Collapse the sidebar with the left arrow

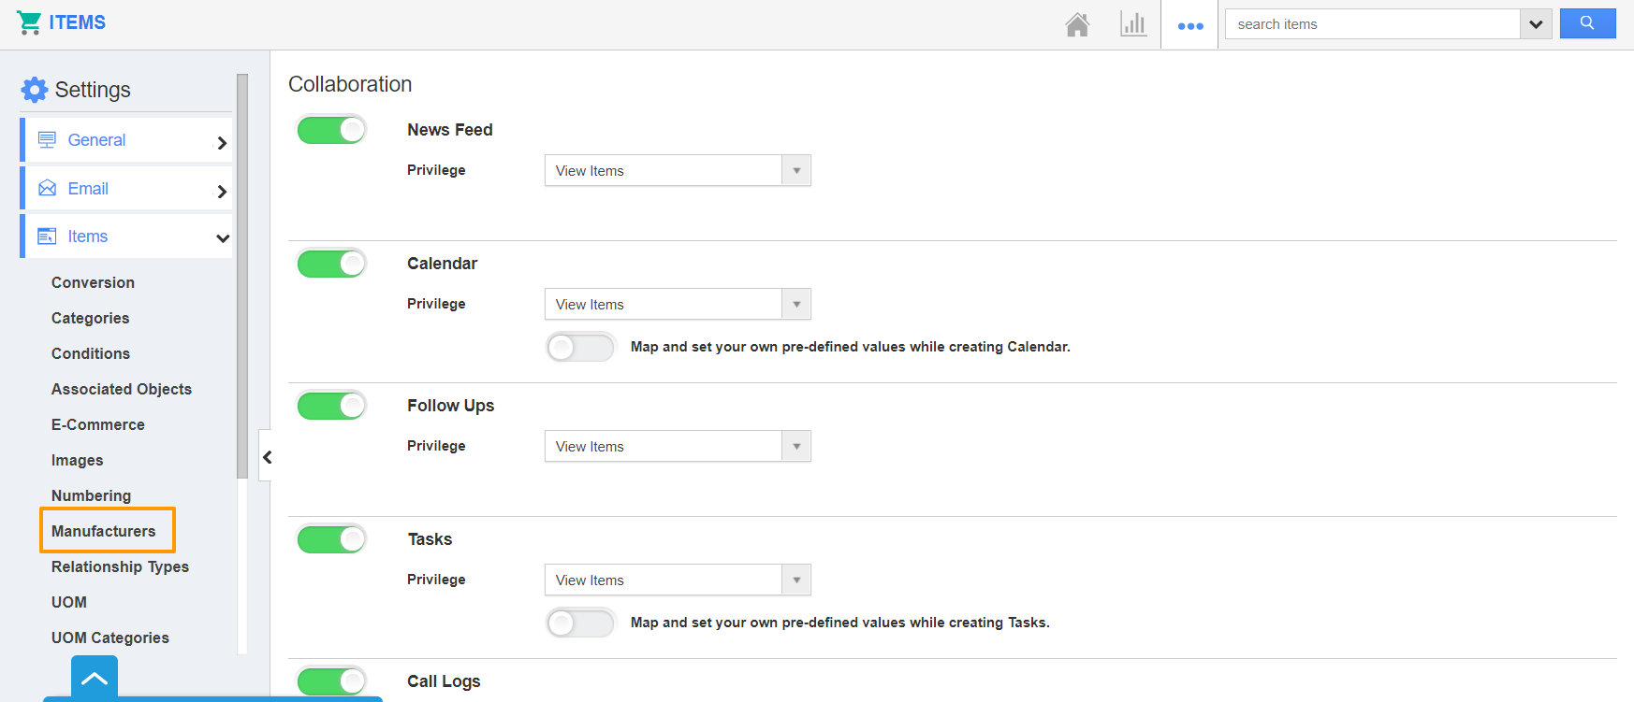[267, 457]
